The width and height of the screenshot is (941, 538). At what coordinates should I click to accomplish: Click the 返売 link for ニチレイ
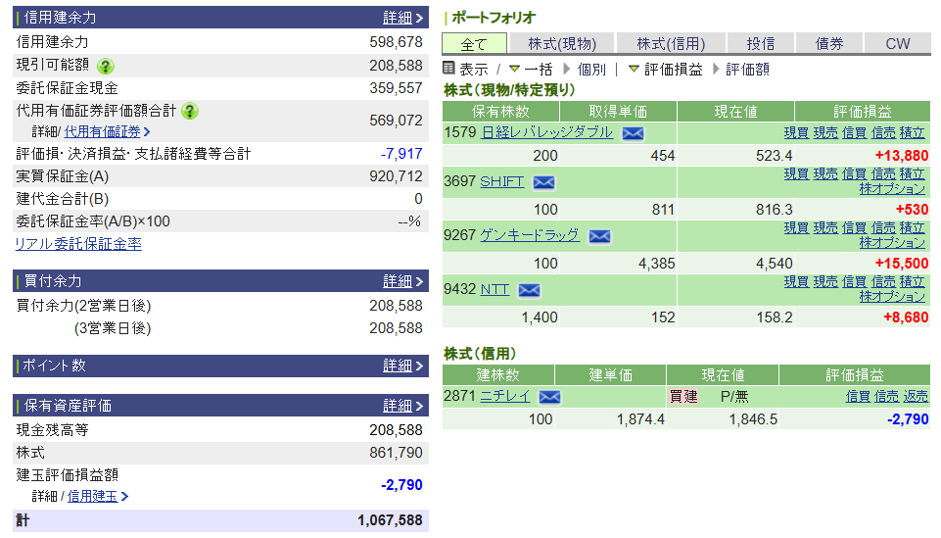[916, 397]
